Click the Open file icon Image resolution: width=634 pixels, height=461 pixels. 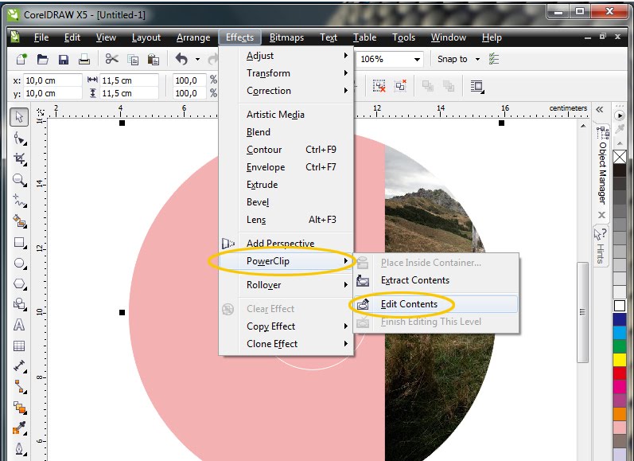click(42, 59)
